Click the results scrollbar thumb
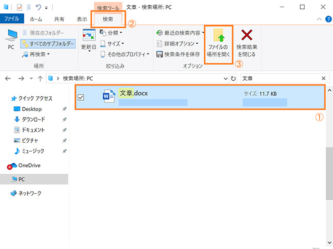333x249 pixels. pyautogui.click(x=329, y=173)
